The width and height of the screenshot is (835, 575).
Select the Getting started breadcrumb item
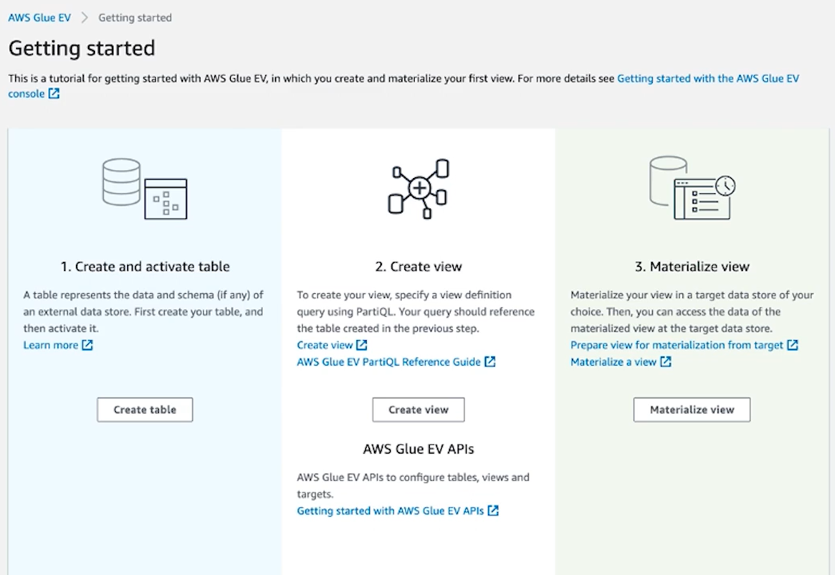(x=135, y=18)
